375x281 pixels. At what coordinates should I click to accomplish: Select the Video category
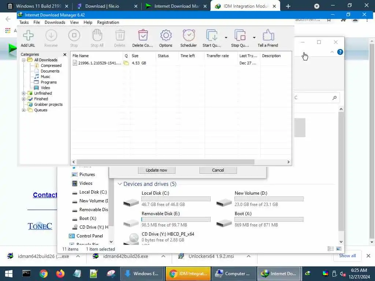coord(45,88)
